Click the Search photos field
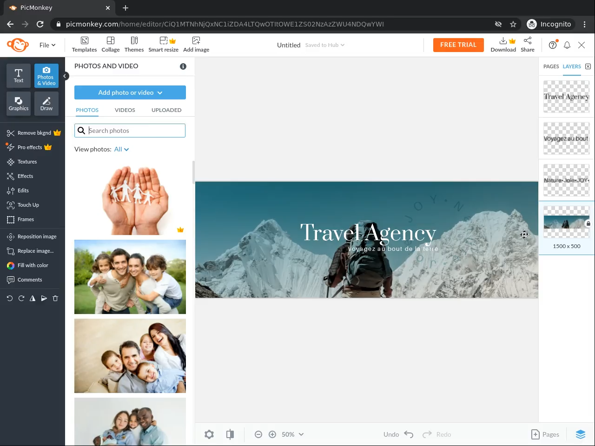The image size is (595, 446). (130, 131)
